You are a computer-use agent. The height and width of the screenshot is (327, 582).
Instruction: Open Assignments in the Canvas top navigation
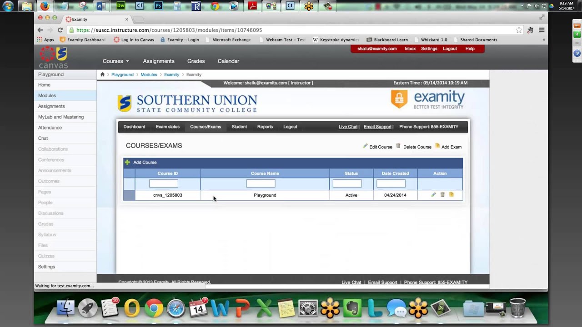[159, 61]
